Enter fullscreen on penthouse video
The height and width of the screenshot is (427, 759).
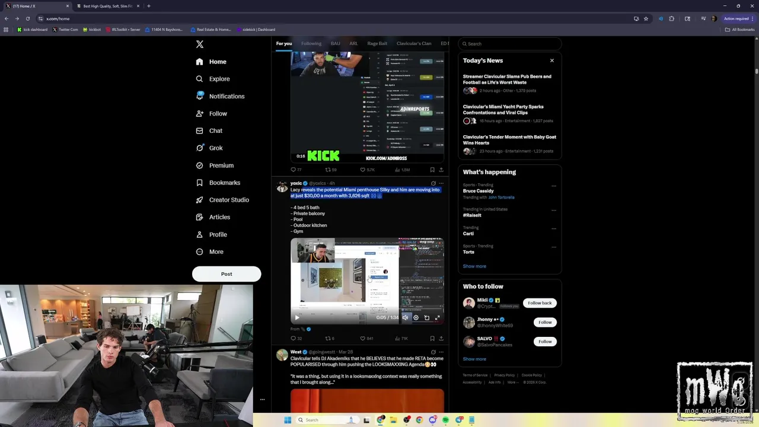[438, 318]
